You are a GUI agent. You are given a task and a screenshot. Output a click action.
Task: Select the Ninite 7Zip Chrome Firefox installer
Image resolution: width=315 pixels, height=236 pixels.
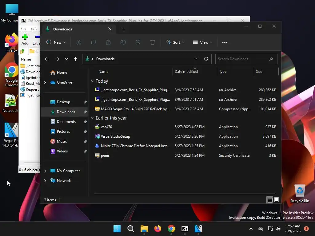click(x=185, y=146)
